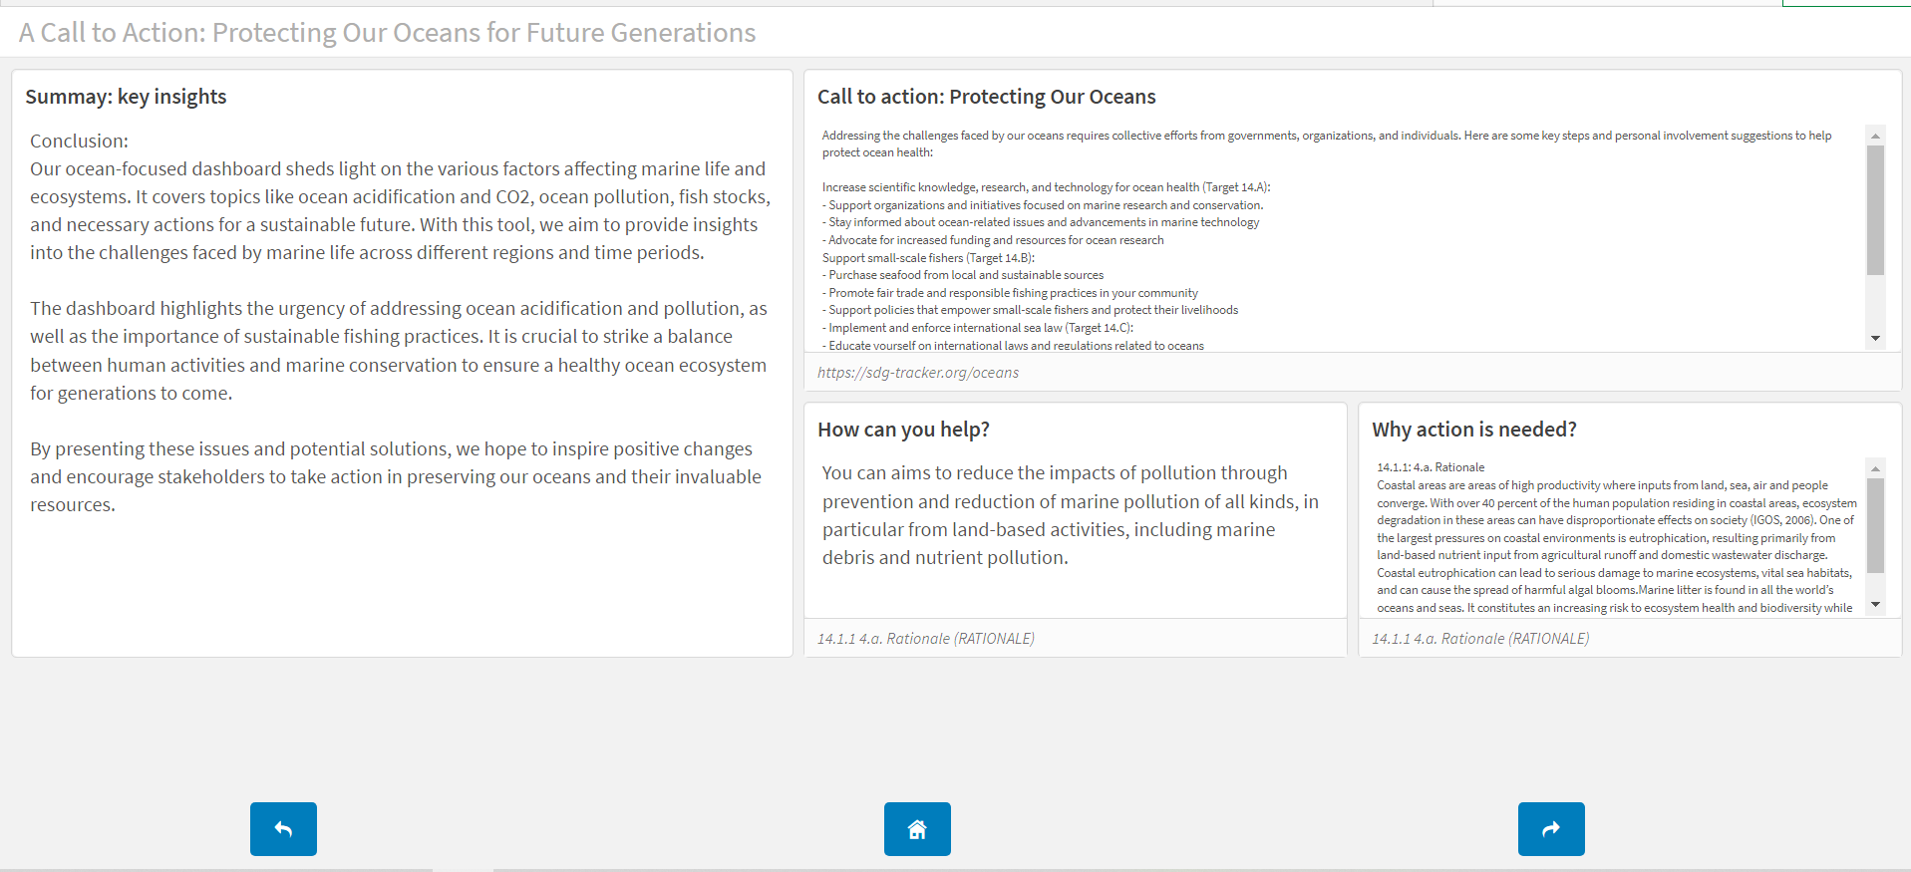Select the Call to action scrollbar thumb
This screenshot has width=1911, height=872.
coord(1875,209)
